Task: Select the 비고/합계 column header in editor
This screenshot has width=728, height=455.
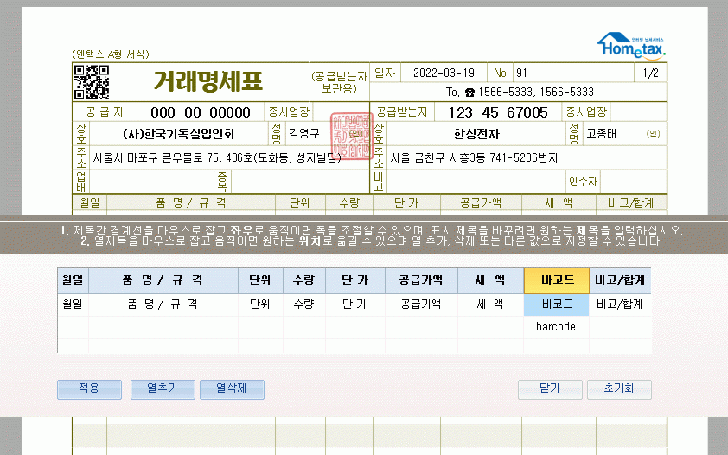Action: [x=620, y=280]
